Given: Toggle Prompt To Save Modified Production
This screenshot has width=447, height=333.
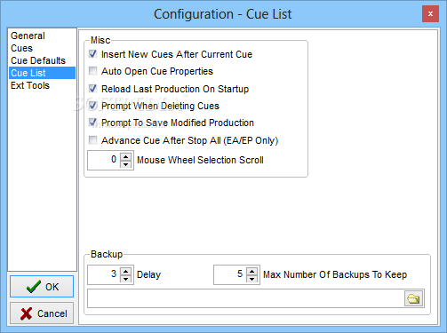Looking at the screenshot, I should (x=93, y=123).
